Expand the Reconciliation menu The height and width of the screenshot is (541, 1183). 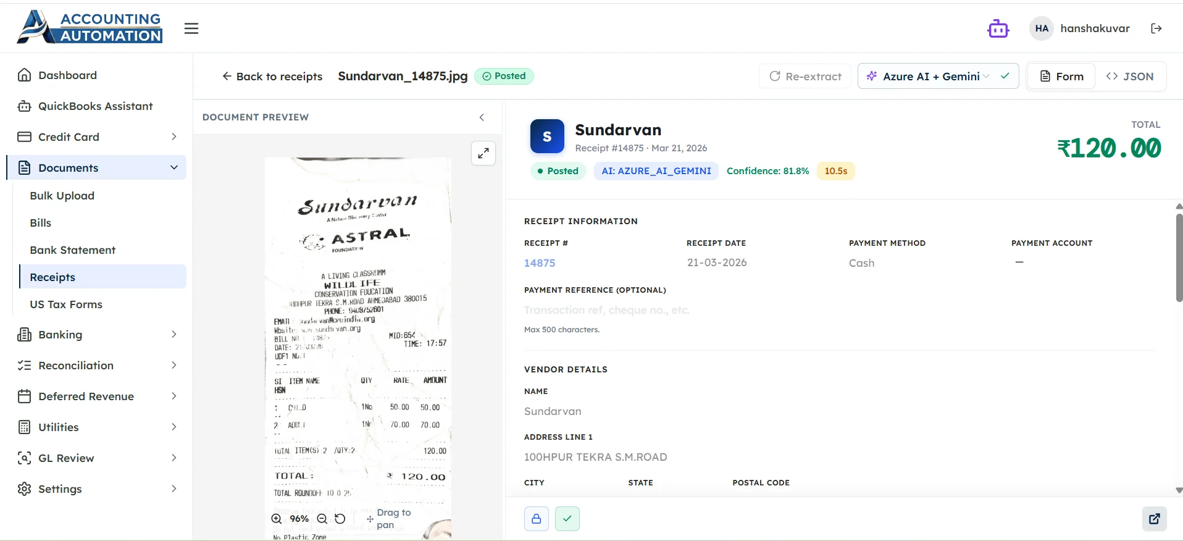[x=97, y=366]
